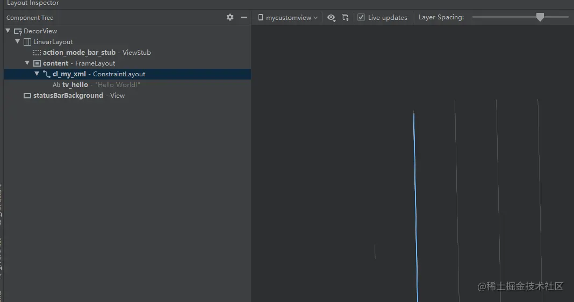This screenshot has height=302, width=574.
Task: Click the Layout Inspector title
Action: (33, 3)
